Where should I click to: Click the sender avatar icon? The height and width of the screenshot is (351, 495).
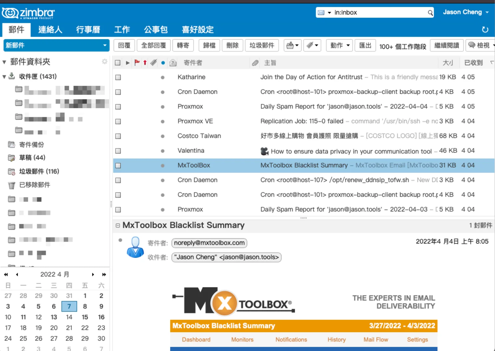pos(135,247)
